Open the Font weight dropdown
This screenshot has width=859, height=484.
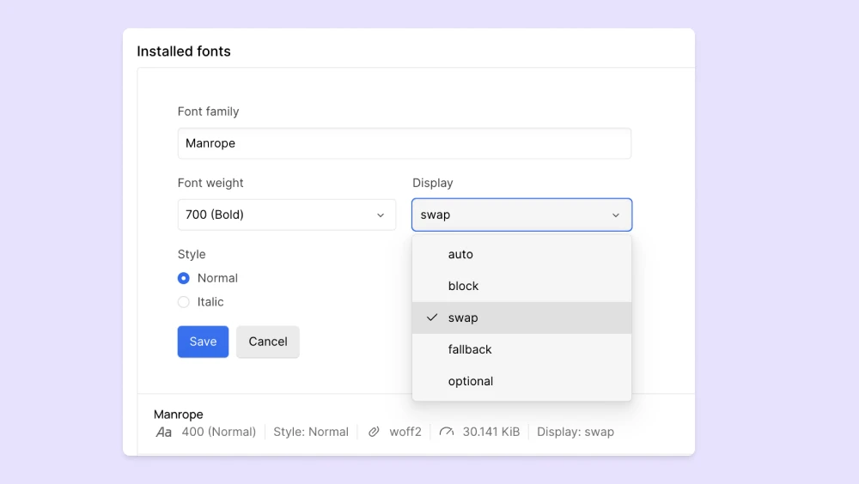click(287, 215)
